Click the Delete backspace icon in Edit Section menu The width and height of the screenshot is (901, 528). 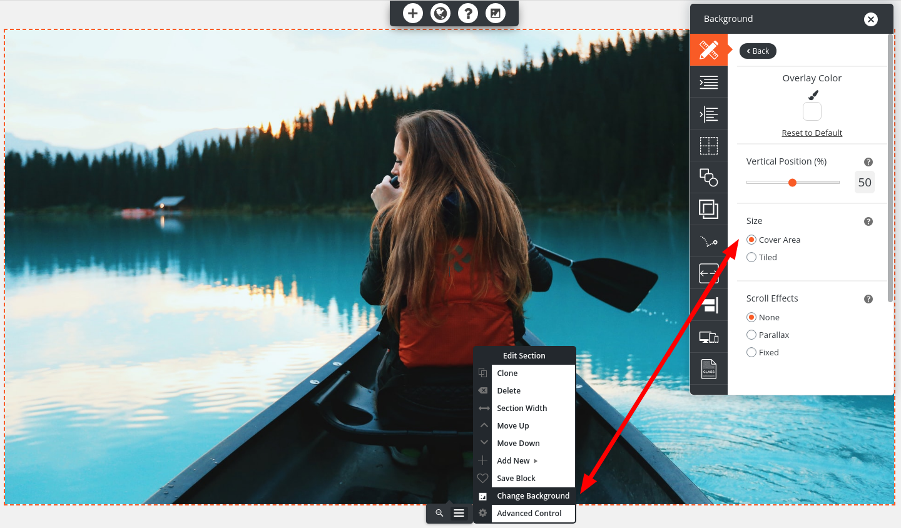(x=482, y=390)
